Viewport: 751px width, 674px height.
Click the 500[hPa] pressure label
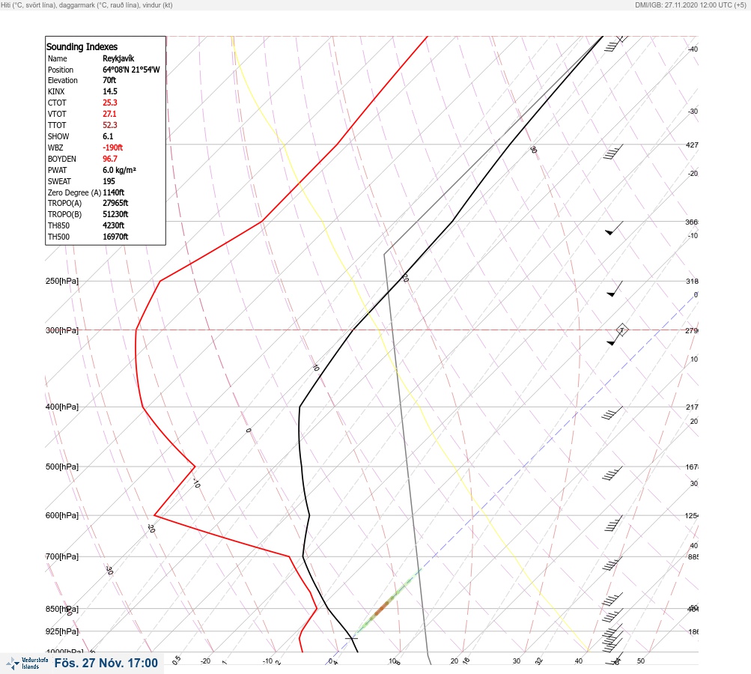(x=62, y=467)
